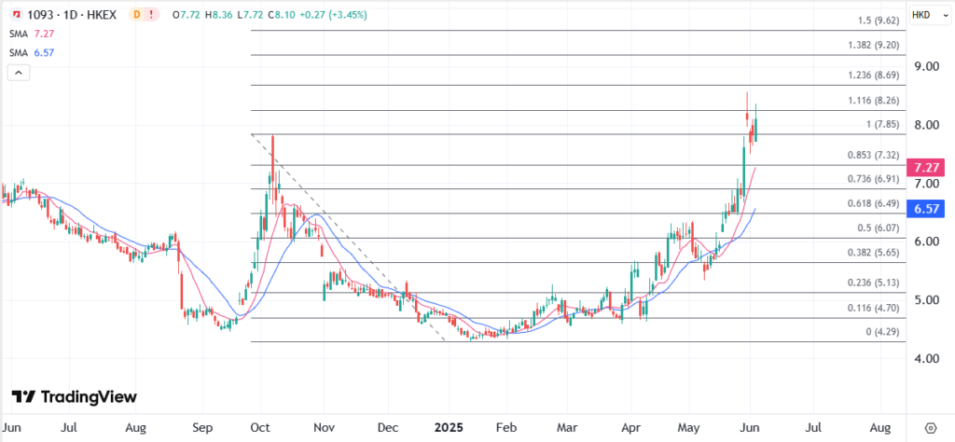Open time axis settings gear icon
This screenshot has width=955, height=442.
click(x=929, y=425)
